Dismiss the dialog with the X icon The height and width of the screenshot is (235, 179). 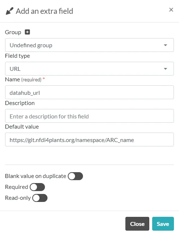pyautogui.click(x=171, y=10)
